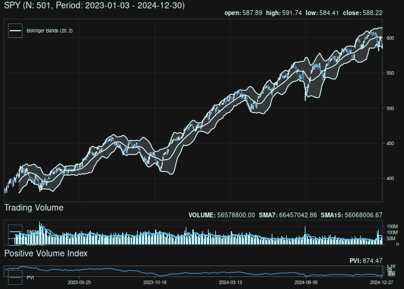
Task: Click the Trading Volume heading
Action: tap(34, 208)
